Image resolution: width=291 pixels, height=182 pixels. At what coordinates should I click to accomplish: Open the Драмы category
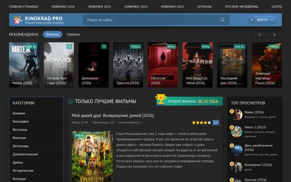(x=18, y=162)
